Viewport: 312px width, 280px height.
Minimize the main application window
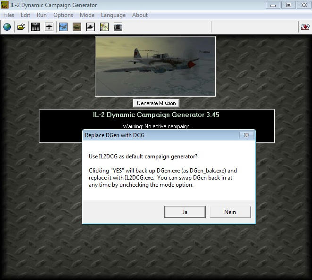[x=273, y=5]
